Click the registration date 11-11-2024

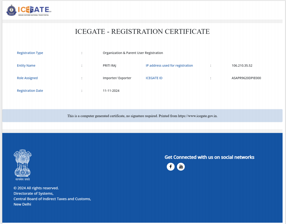pyautogui.click(x=111, y=91)
